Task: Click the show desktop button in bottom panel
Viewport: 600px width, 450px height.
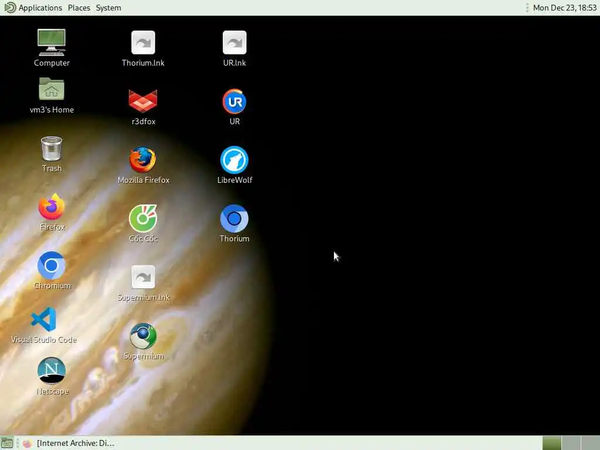Action: click(7, 443)
